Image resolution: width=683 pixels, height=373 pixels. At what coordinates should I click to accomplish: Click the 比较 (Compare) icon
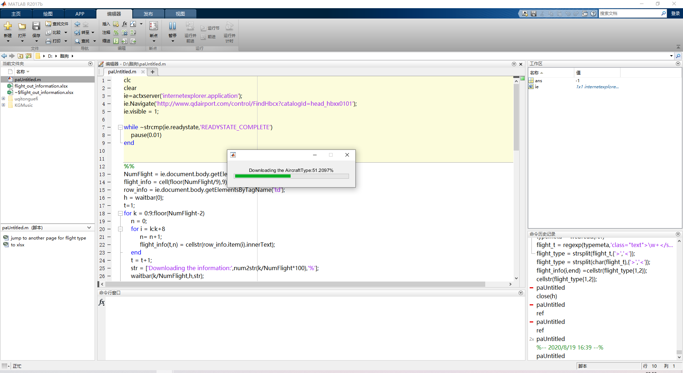[x=48, y=32]
